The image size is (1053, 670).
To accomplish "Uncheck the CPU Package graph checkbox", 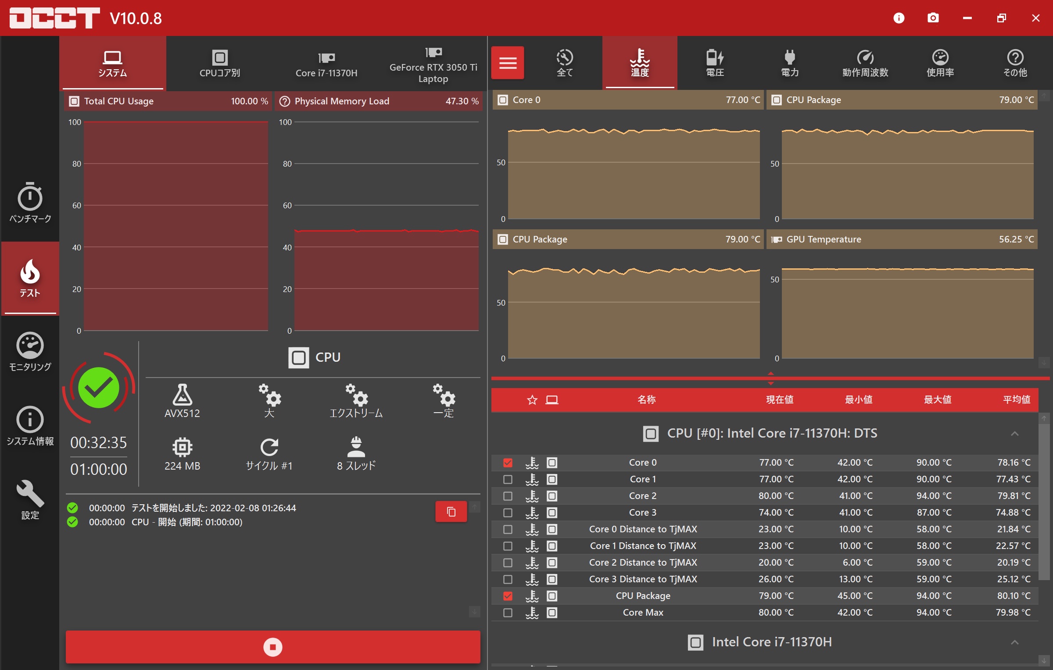I will tap(508, 596).
